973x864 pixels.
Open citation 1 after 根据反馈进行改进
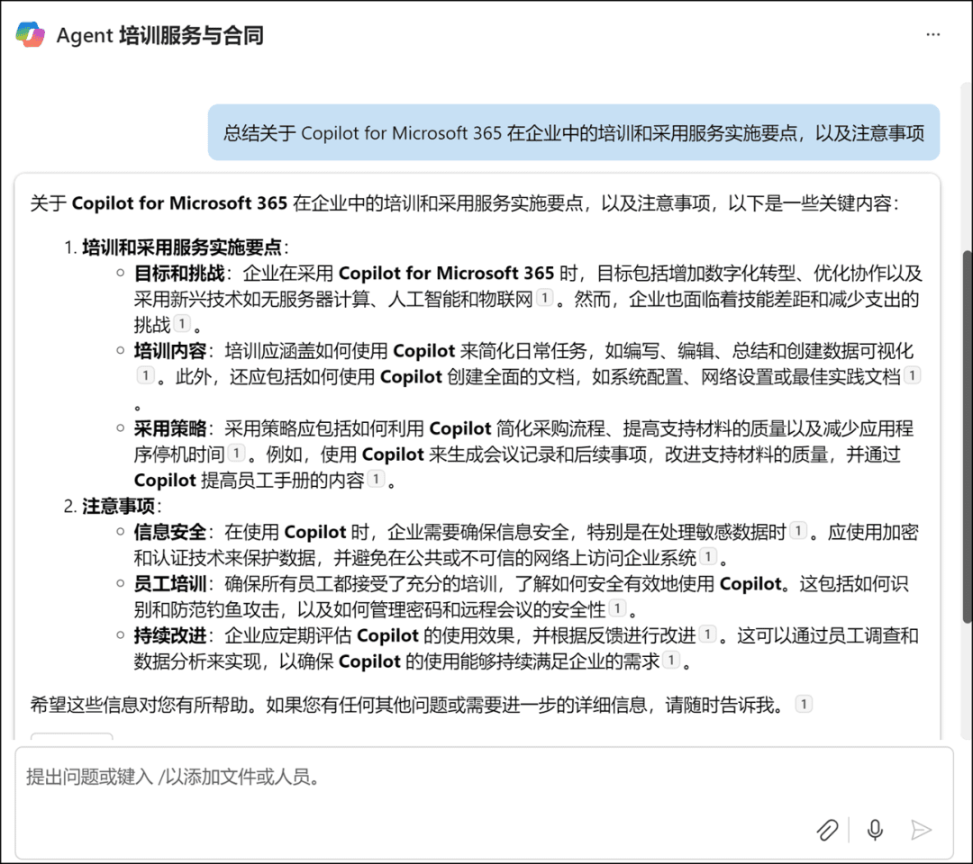[707, 634]
